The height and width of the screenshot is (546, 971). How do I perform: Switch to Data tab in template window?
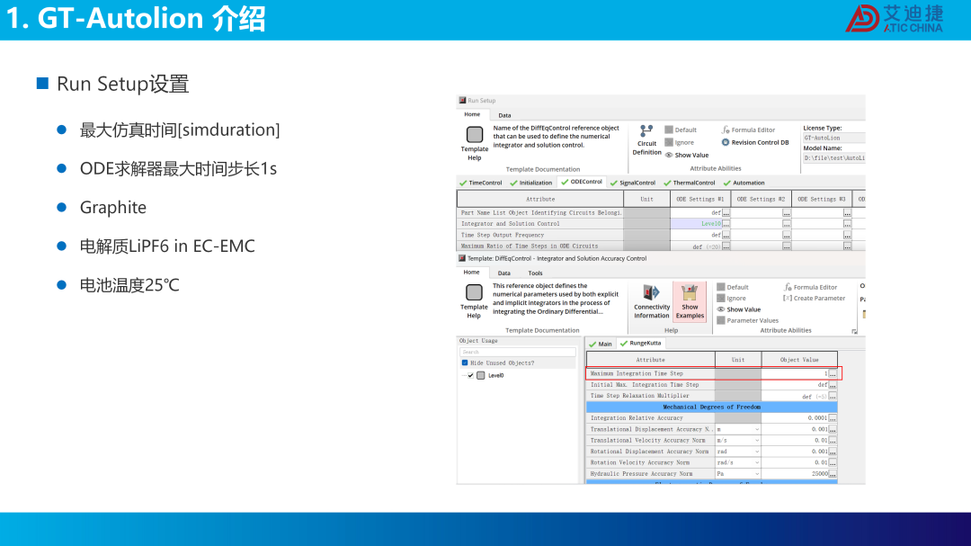(x=504, y=273)
